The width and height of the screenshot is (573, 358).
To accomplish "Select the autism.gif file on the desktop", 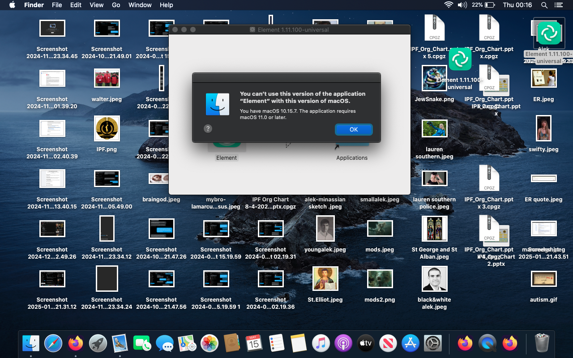I will point(543,279).
